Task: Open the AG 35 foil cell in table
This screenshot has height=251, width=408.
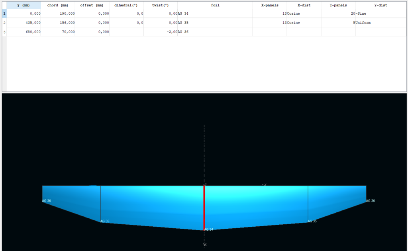Action: click(215, 23)
